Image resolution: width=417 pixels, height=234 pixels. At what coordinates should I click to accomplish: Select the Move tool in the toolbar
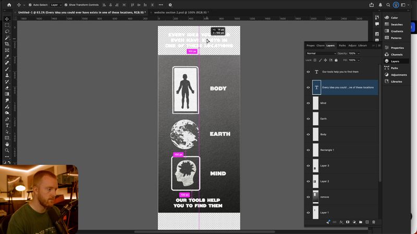coord(7,19)
